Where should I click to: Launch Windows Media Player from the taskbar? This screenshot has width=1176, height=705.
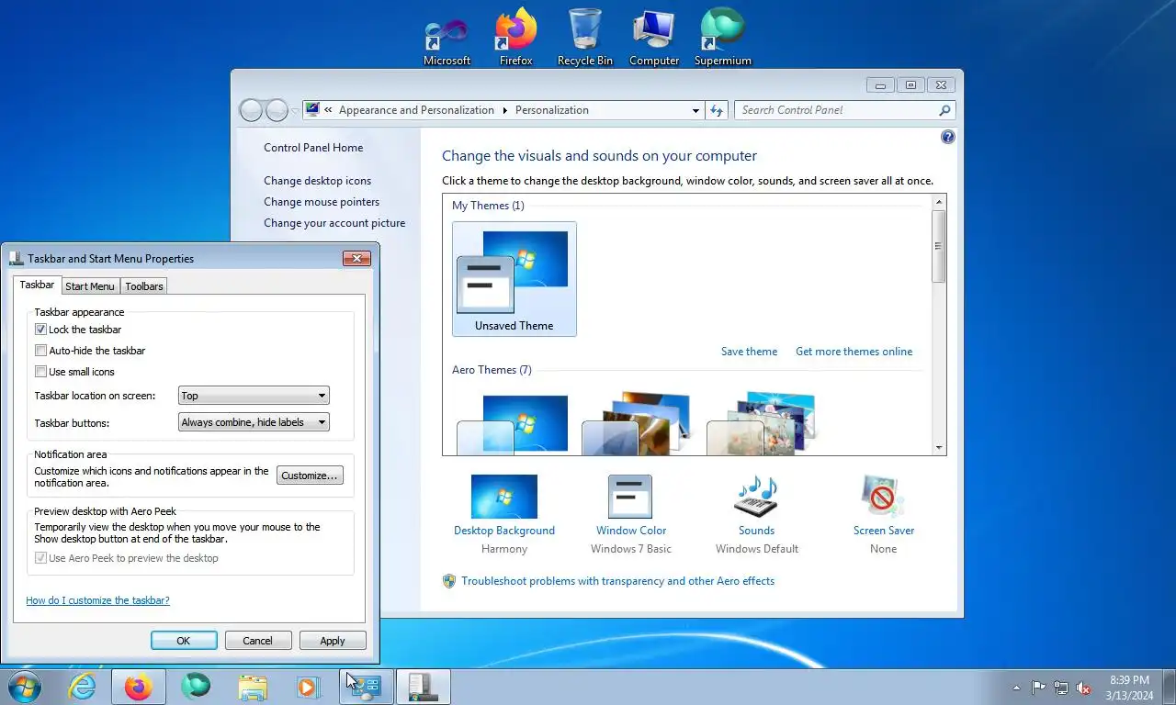point(308,687)
